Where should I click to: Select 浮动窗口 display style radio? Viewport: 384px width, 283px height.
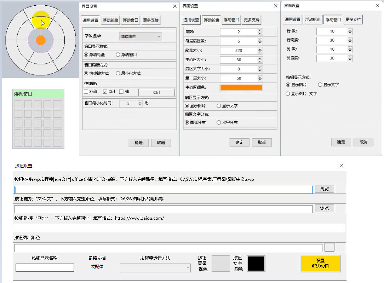click(x=126, y=54)
